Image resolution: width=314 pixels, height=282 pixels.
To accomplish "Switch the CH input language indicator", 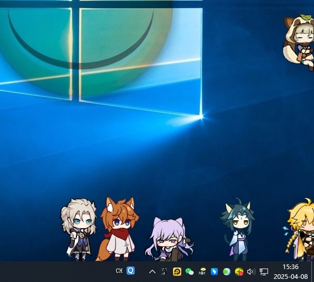I will (x=119, y=271).
